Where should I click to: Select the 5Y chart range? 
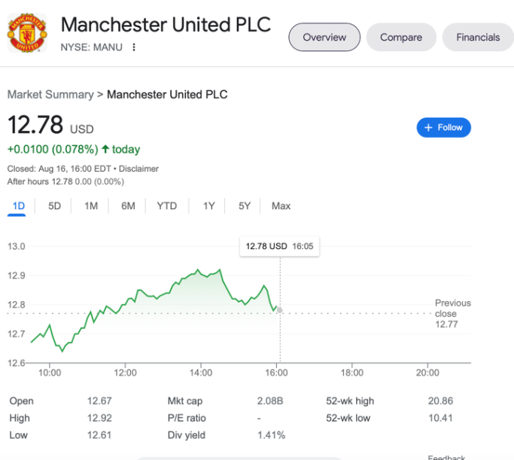click(x=245, y=206)
